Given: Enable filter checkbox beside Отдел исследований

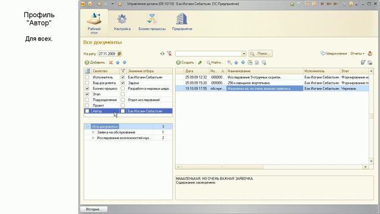Looking at the screenshot, I should click(x=123, y=100).
